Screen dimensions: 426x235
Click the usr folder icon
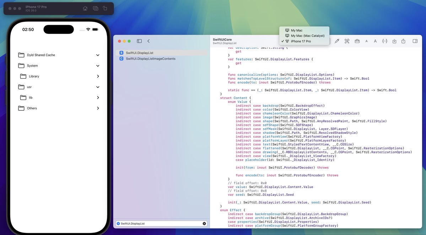click(x=21, y=87)
